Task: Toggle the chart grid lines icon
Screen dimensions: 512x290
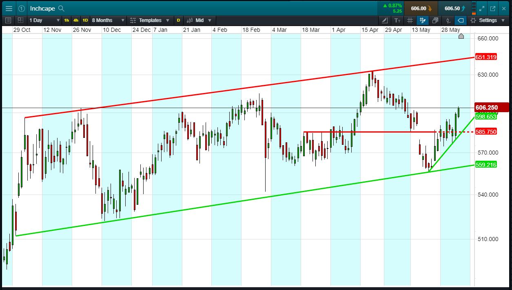Action: [x=410, y=20]
